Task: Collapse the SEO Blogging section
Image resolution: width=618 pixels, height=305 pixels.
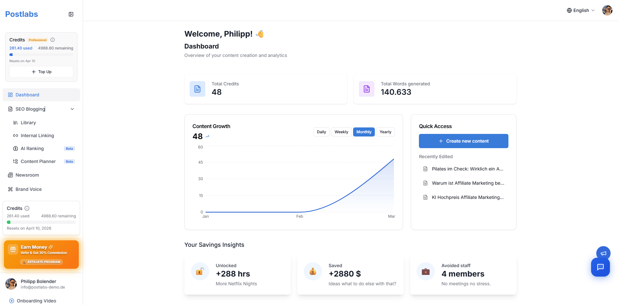Action: (72, 109)
